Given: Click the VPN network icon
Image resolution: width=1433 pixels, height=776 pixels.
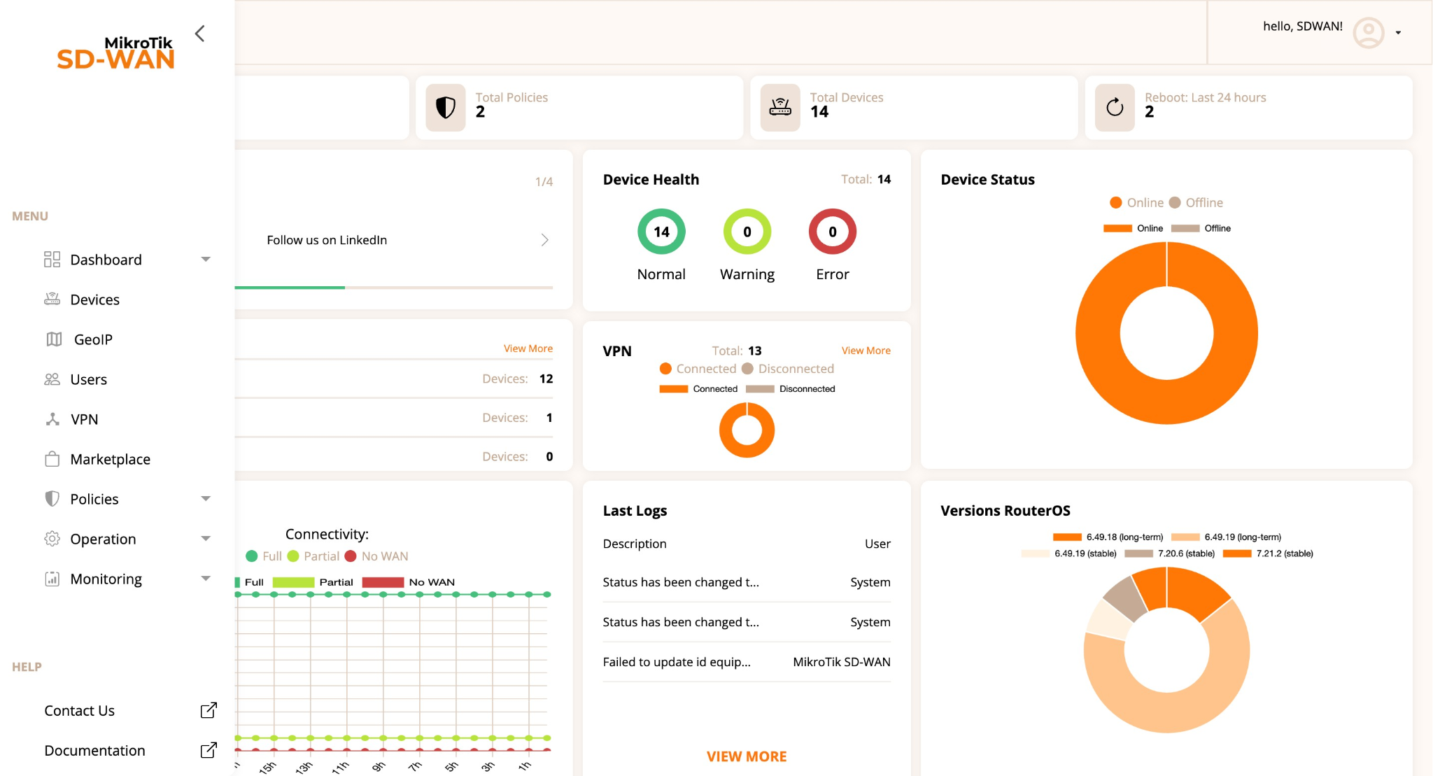Looking at the screenshot, I should 52,419.
